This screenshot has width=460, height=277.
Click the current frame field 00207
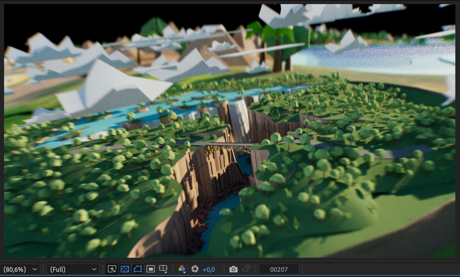pyautogui.click(x=279, y=269)
